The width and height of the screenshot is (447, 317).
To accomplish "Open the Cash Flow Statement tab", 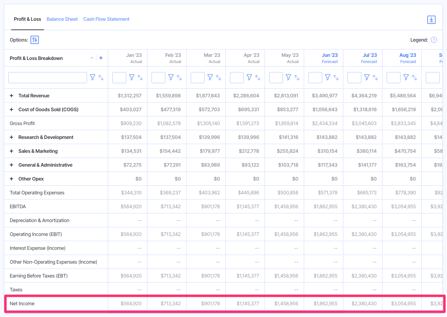I will pos(106,19).
